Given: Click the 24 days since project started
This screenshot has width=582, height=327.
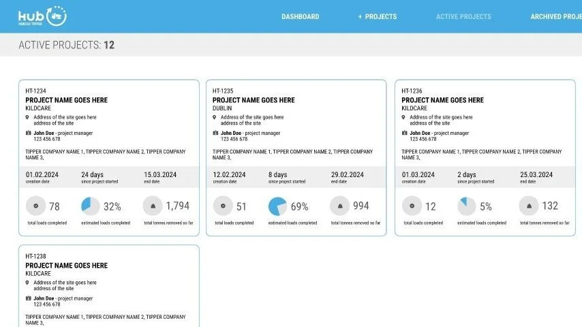Looking at the screenshot, I should click(93, 175).
